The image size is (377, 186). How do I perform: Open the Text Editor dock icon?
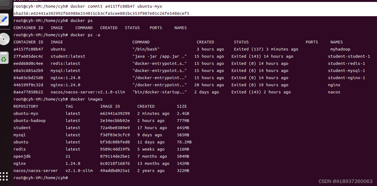click(4, 20)
